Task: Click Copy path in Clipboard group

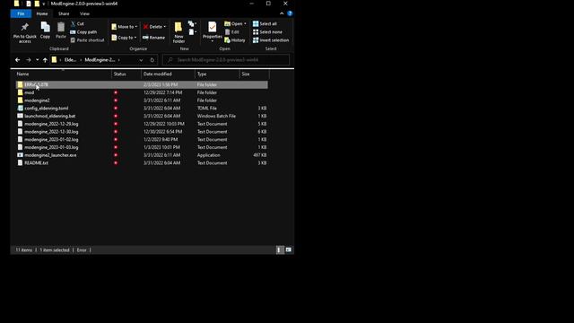Action: pyautogui.click(x=83, y=32)
